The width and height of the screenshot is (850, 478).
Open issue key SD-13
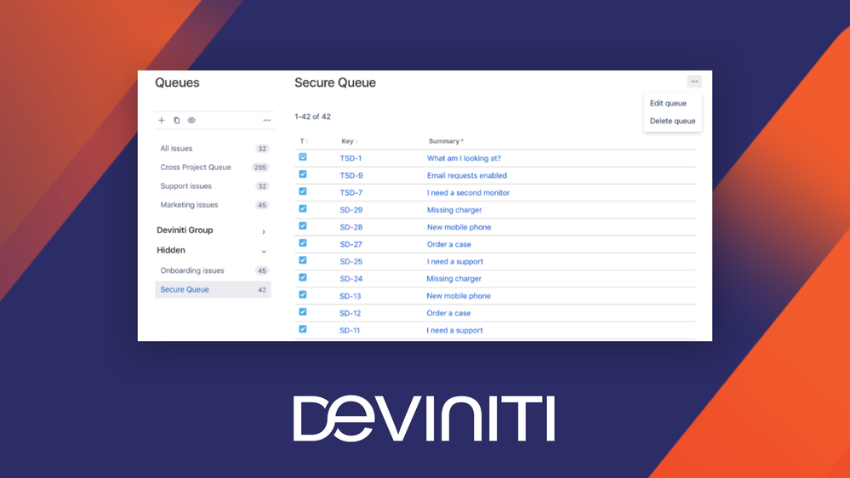pos(351,296)
